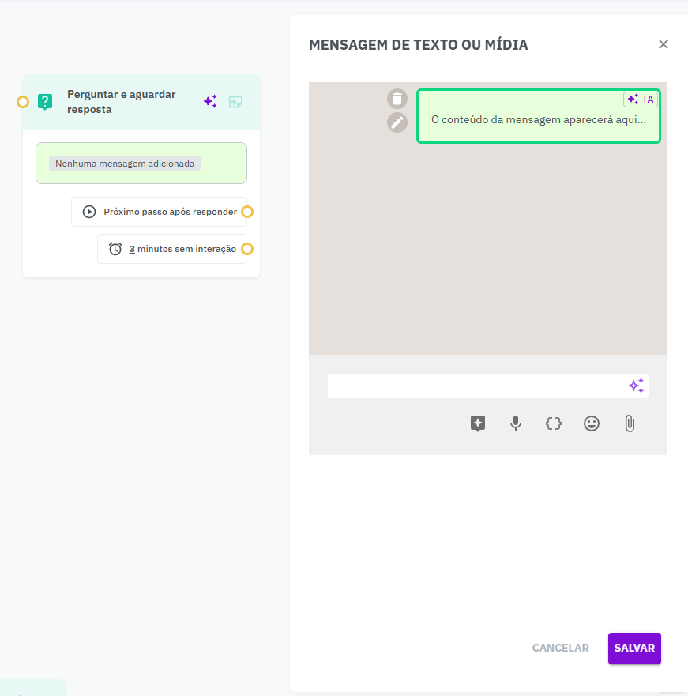688x696 pixels.
Task: Edit the message with the pencil icon
Action: [x=397, y=122]
